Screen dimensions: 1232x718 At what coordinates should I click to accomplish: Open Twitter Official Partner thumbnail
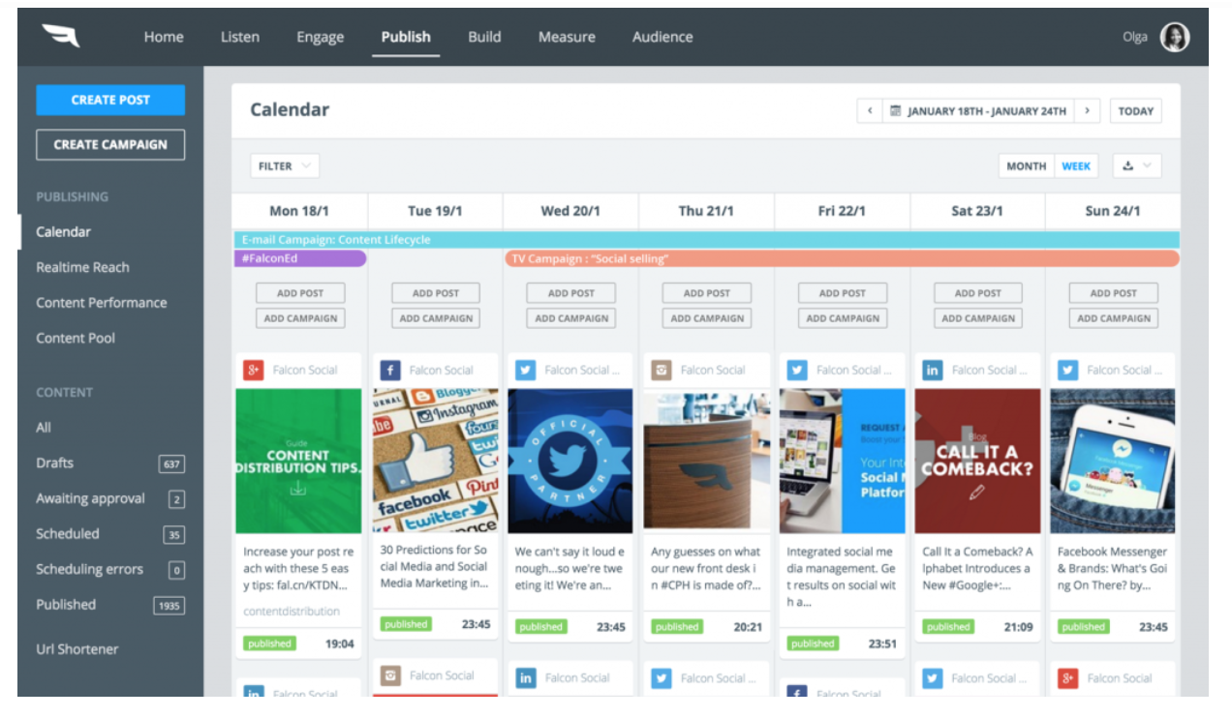pyautogui.click(x=570, y=462)
